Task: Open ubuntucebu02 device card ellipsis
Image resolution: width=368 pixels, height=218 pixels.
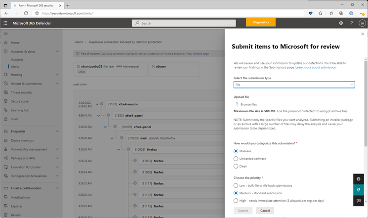Action: point(143,66)
